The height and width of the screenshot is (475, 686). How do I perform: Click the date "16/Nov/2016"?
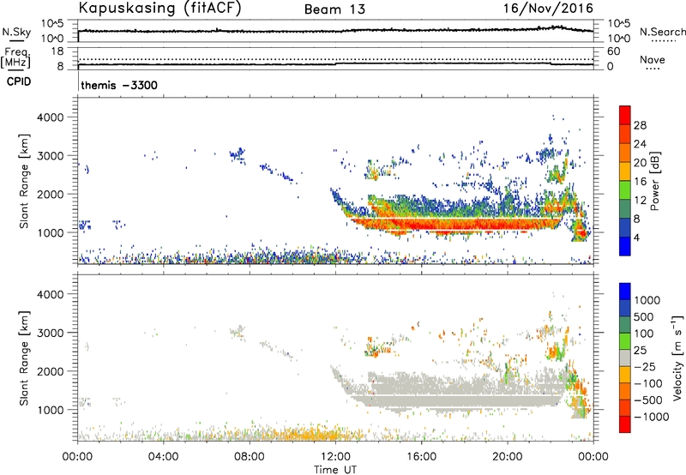(x=548, y=9)
